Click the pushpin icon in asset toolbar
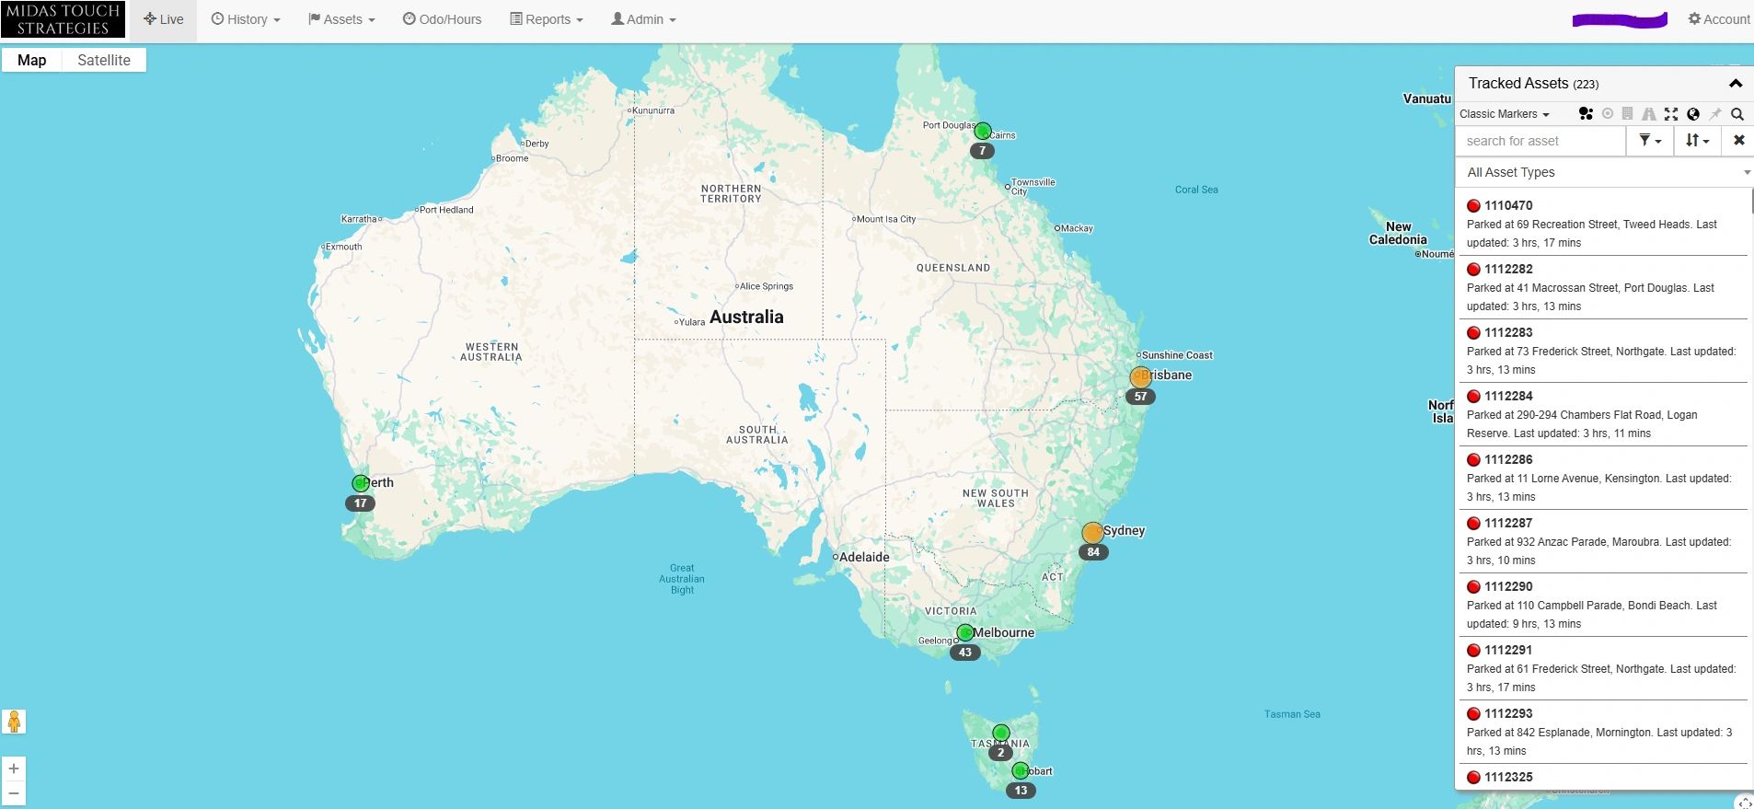This screenshot has height=809, width=1754. [x=1715, y=114]
